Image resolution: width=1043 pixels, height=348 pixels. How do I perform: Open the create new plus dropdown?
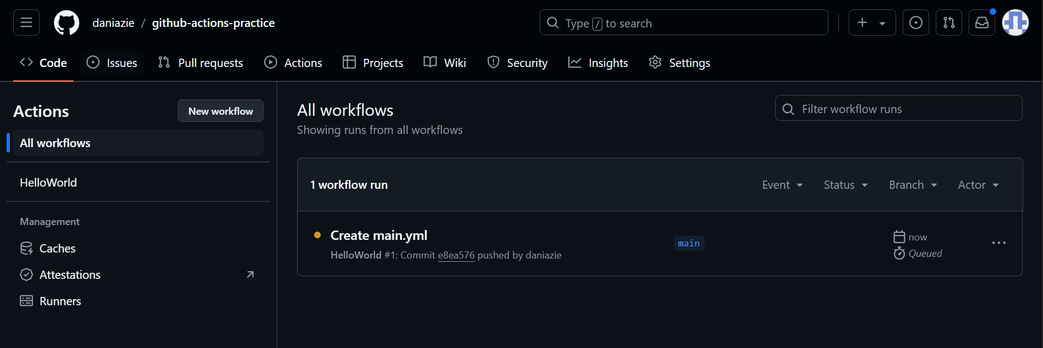(x=872, y=23)
